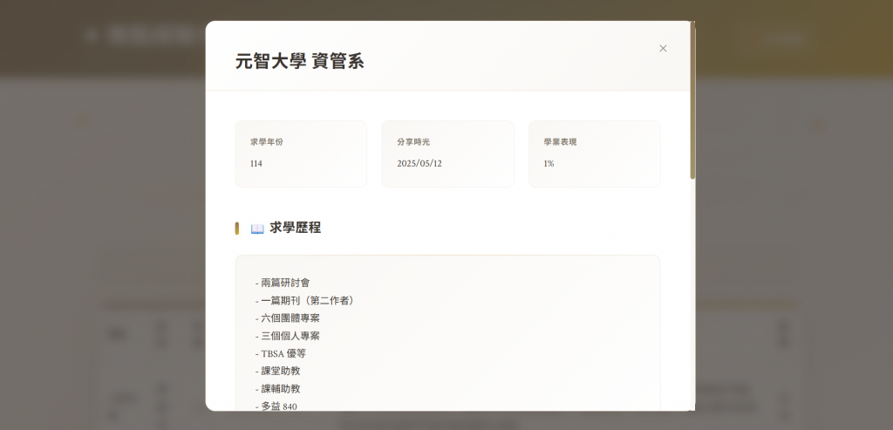
Task: Click the value 114 under 求學年份
Action: point(256,163)
